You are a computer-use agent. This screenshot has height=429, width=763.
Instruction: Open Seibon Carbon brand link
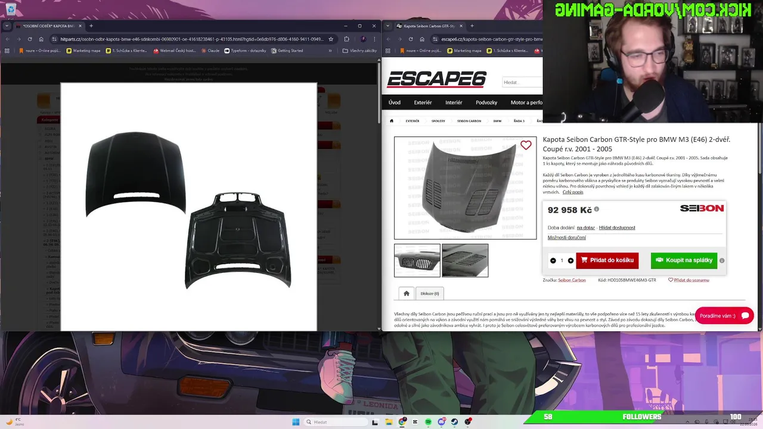[572, 280]
